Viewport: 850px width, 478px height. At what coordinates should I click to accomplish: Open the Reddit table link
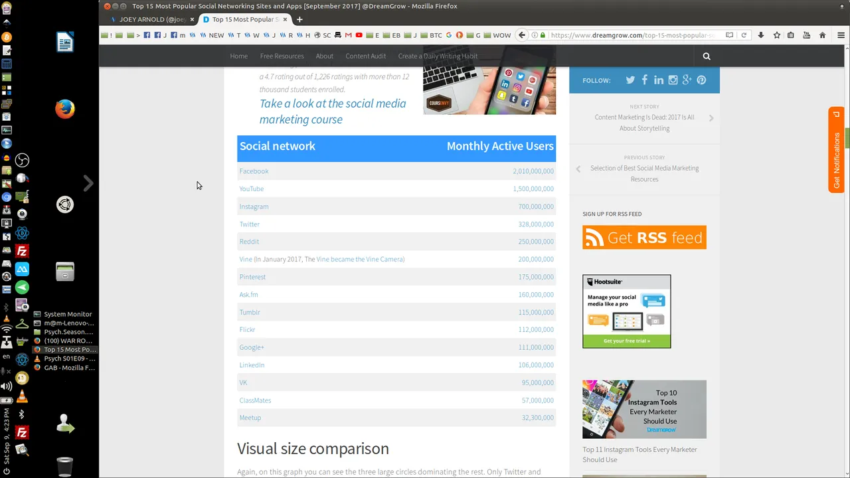(x=249, y=242)
